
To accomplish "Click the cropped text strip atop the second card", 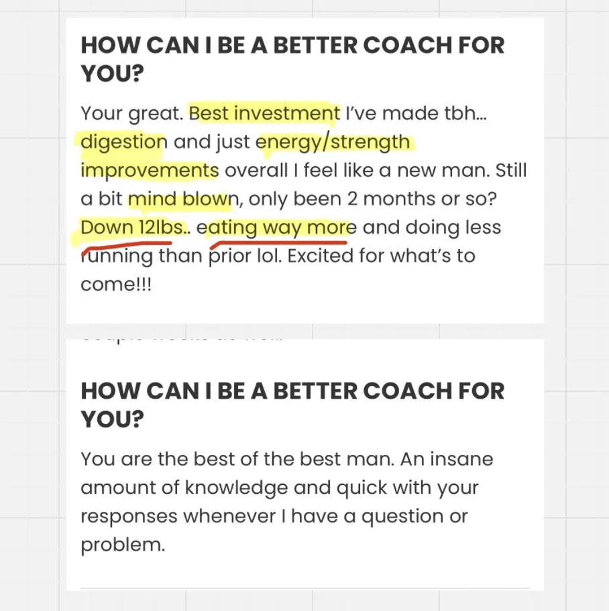I will (181, 340).
